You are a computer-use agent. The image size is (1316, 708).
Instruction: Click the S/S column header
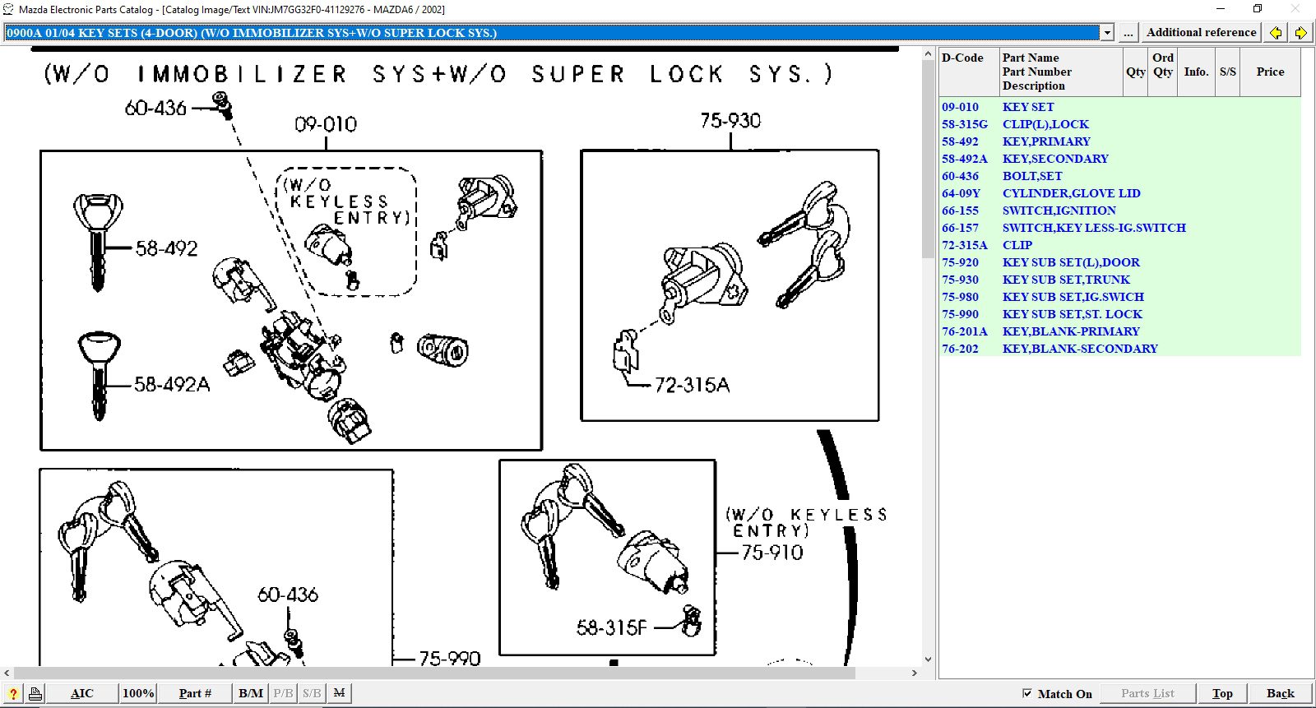point(1228,72)
